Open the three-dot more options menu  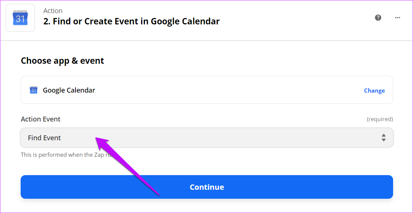[x=398, y=18]
